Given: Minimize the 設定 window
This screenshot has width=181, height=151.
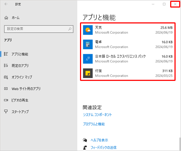Looking at the screenshot, I should pyautogui.click(x=153, y=4).
